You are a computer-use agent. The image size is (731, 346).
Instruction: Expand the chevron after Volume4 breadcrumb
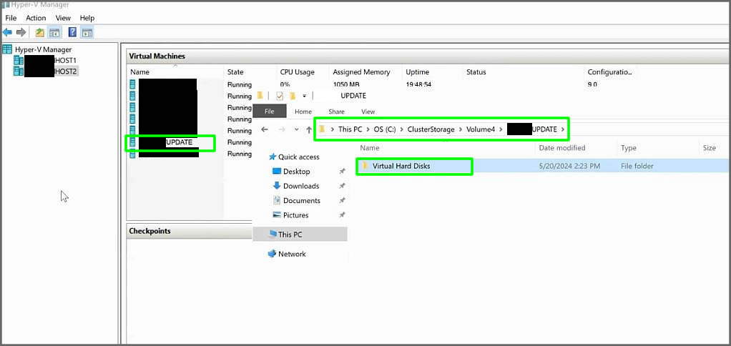click(501, 129)
